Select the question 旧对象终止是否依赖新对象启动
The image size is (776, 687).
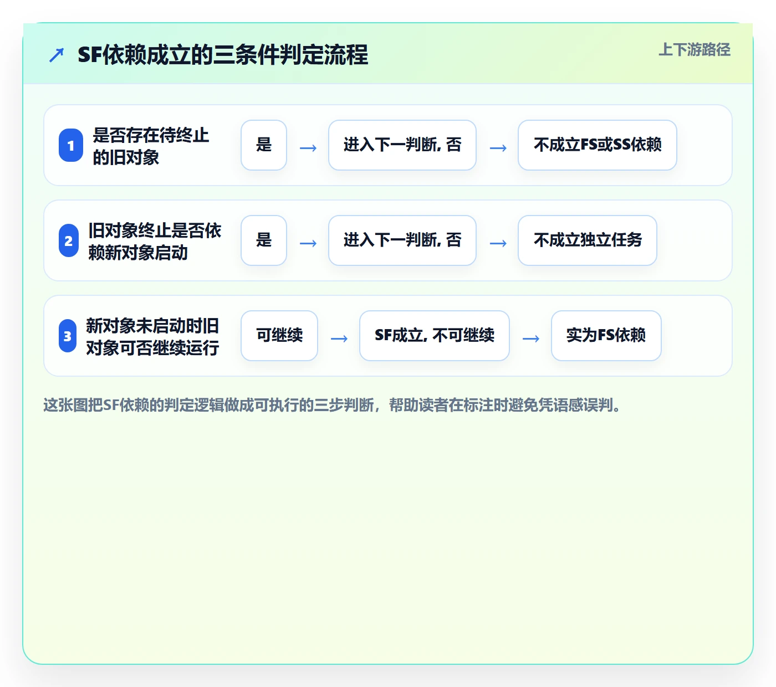[x=155, y=241]
